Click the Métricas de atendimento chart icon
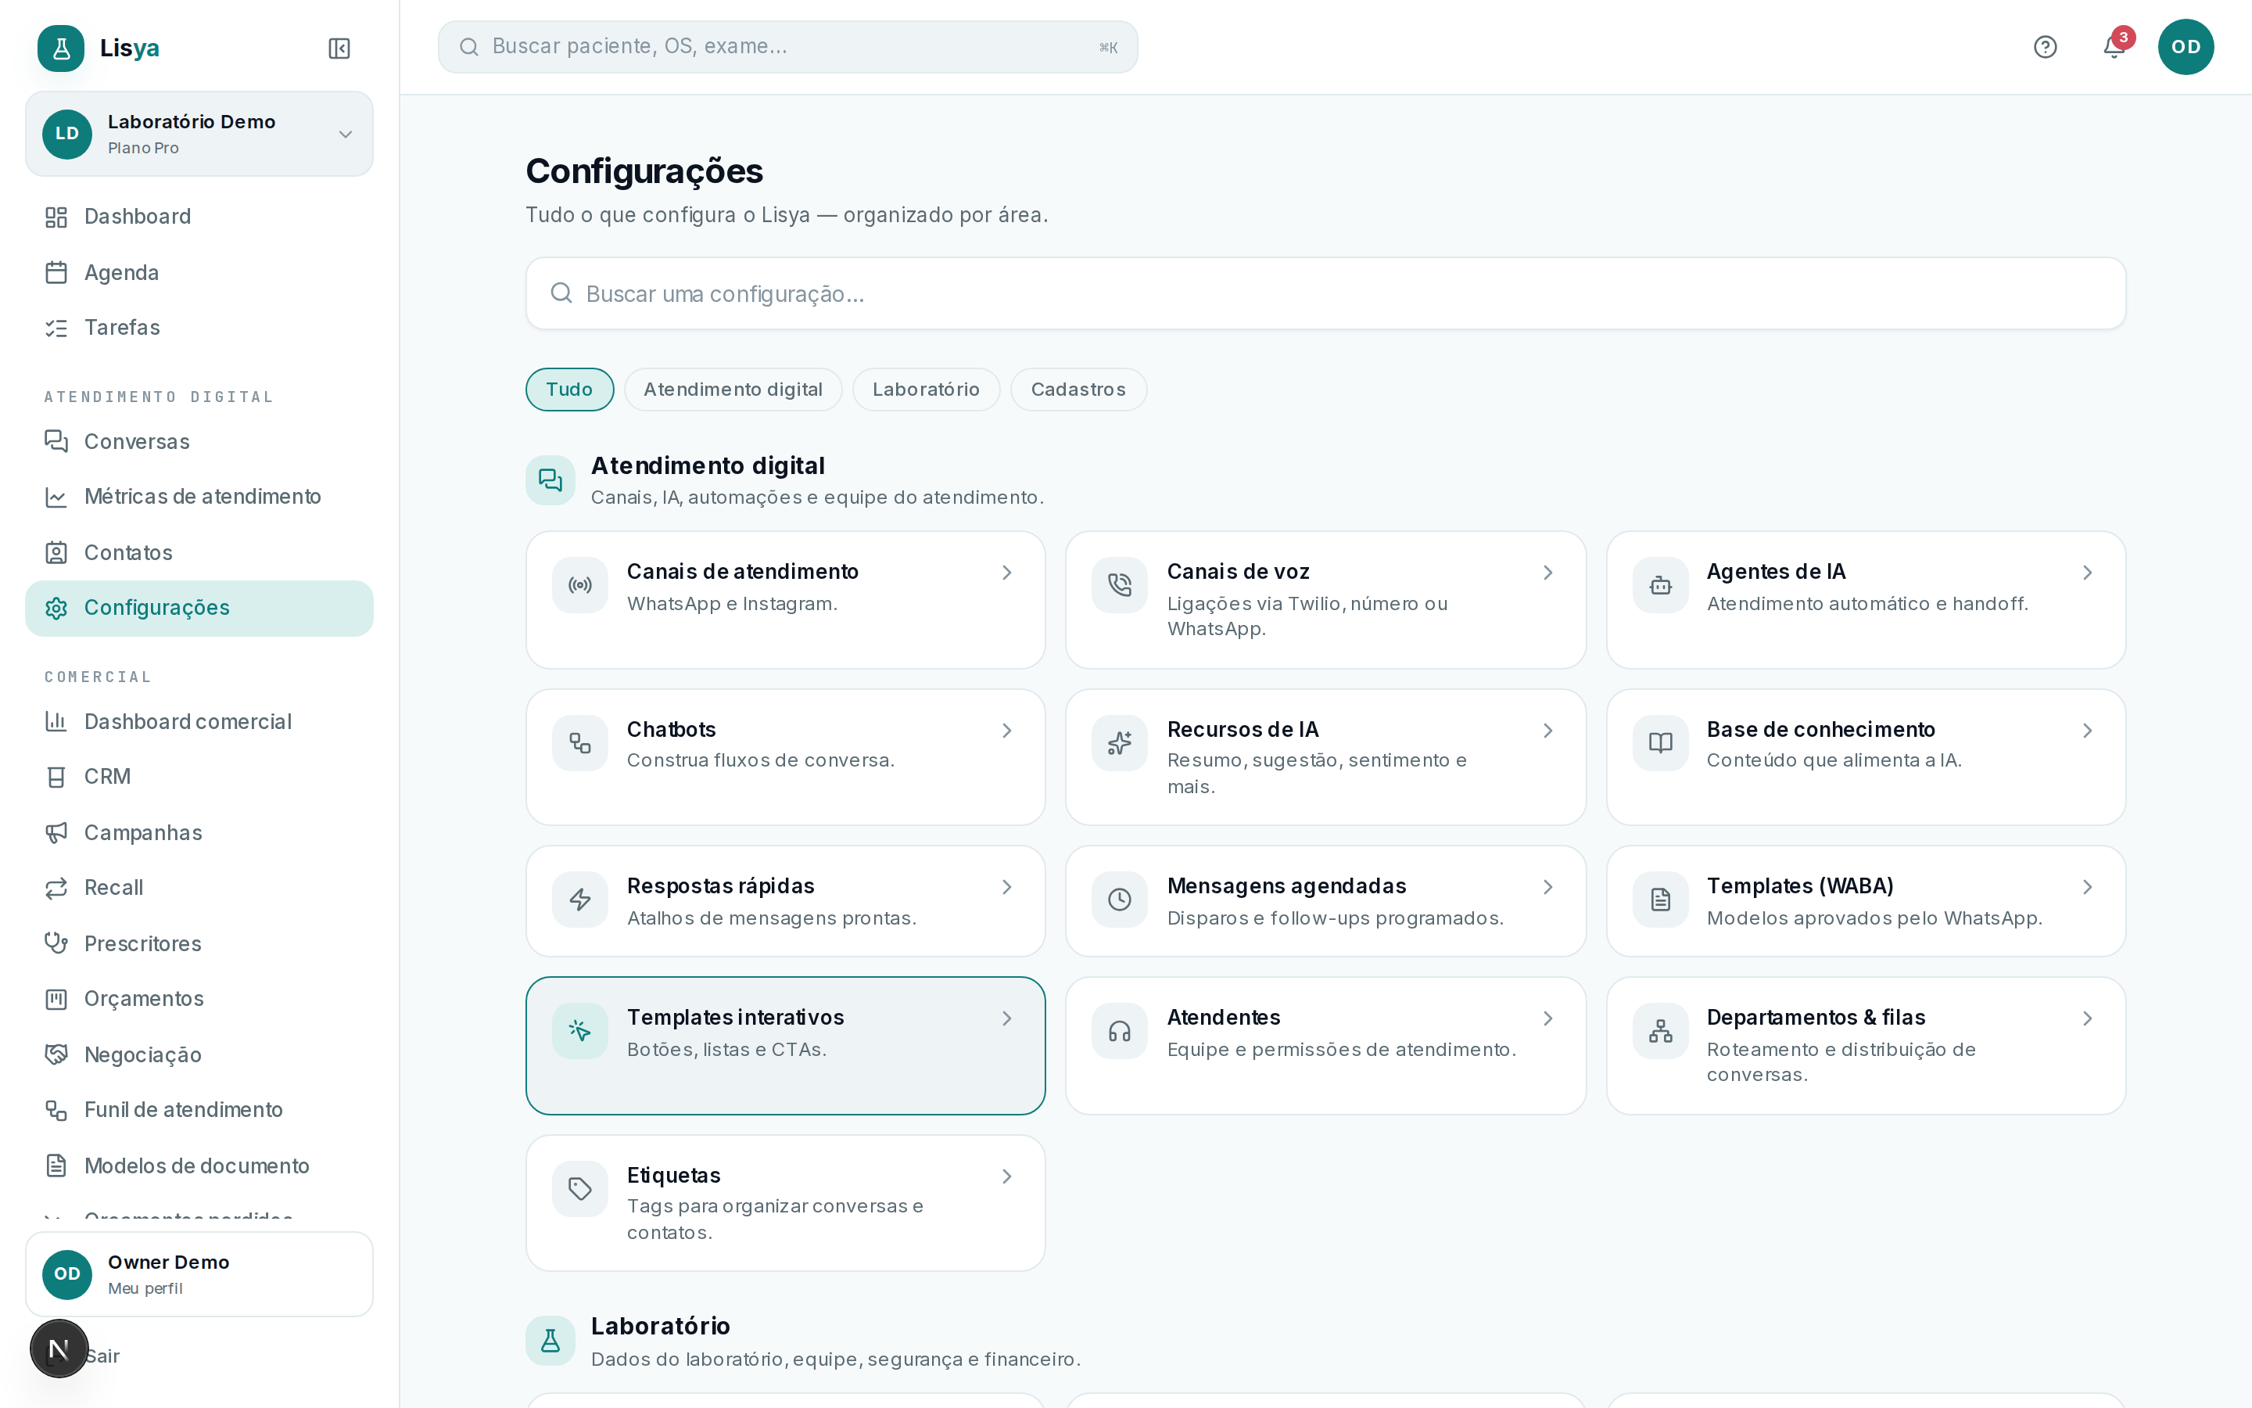 point(57,497)
